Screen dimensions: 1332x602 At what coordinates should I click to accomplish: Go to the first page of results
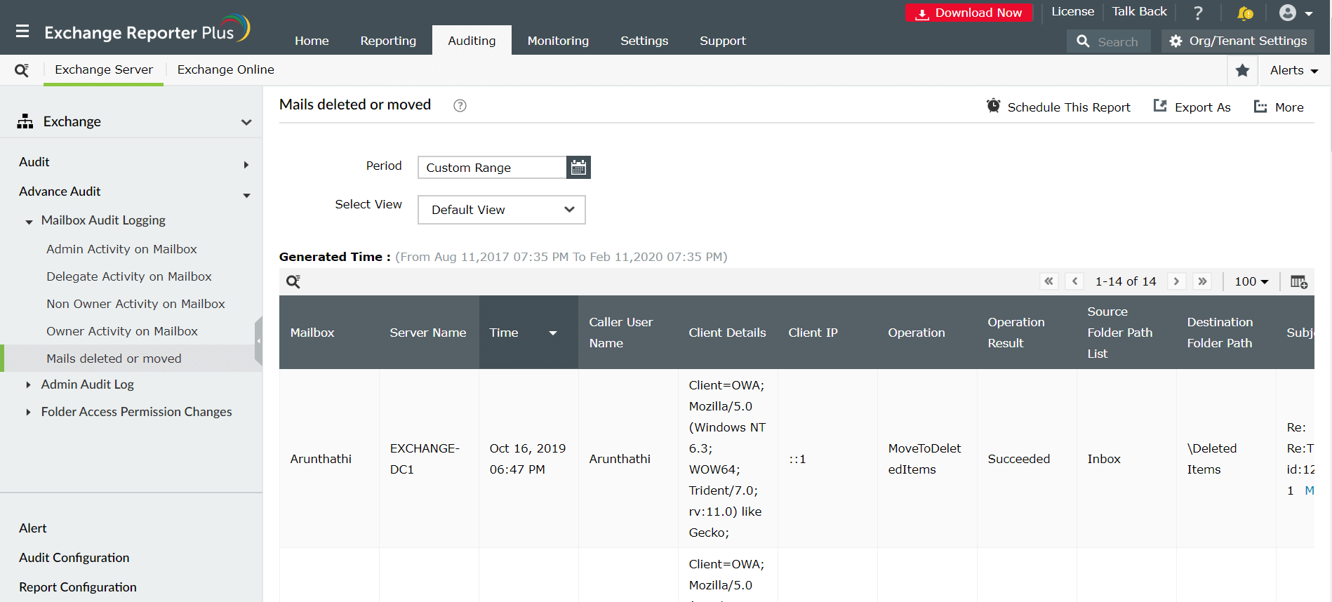(x=1049, y=281)
